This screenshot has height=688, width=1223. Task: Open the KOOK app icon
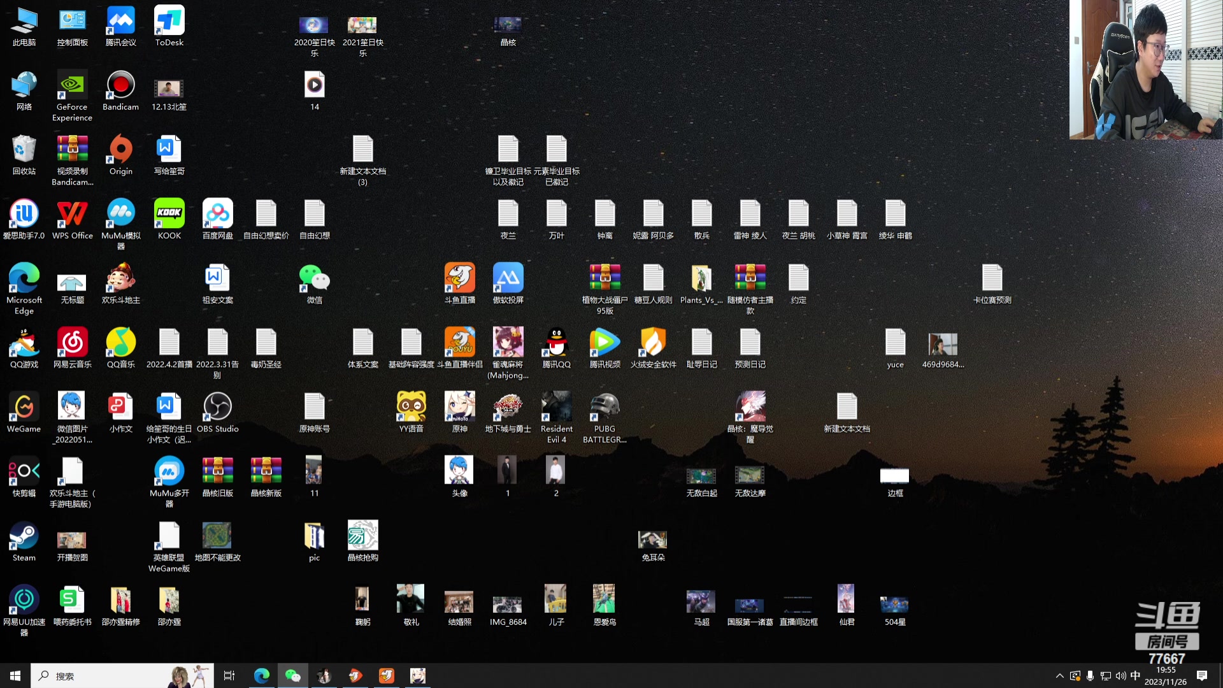coord(169,219)
